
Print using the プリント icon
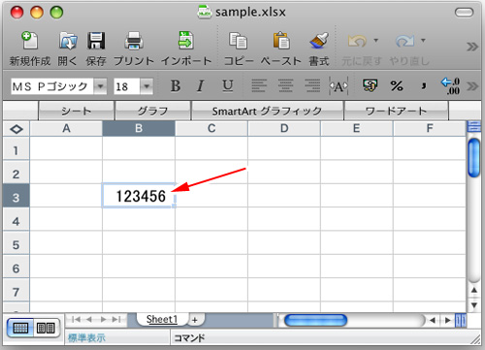(134, 41)
